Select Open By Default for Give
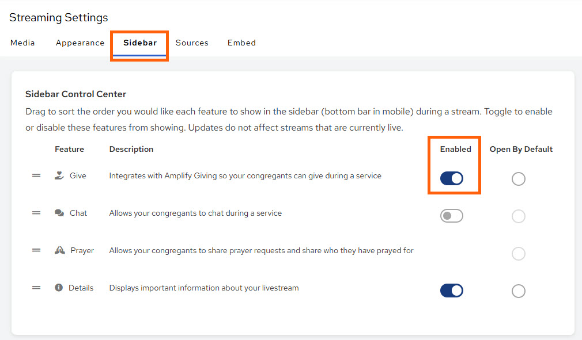The height and width of the screenshot is (340, 582). click(x=518, y=179)
